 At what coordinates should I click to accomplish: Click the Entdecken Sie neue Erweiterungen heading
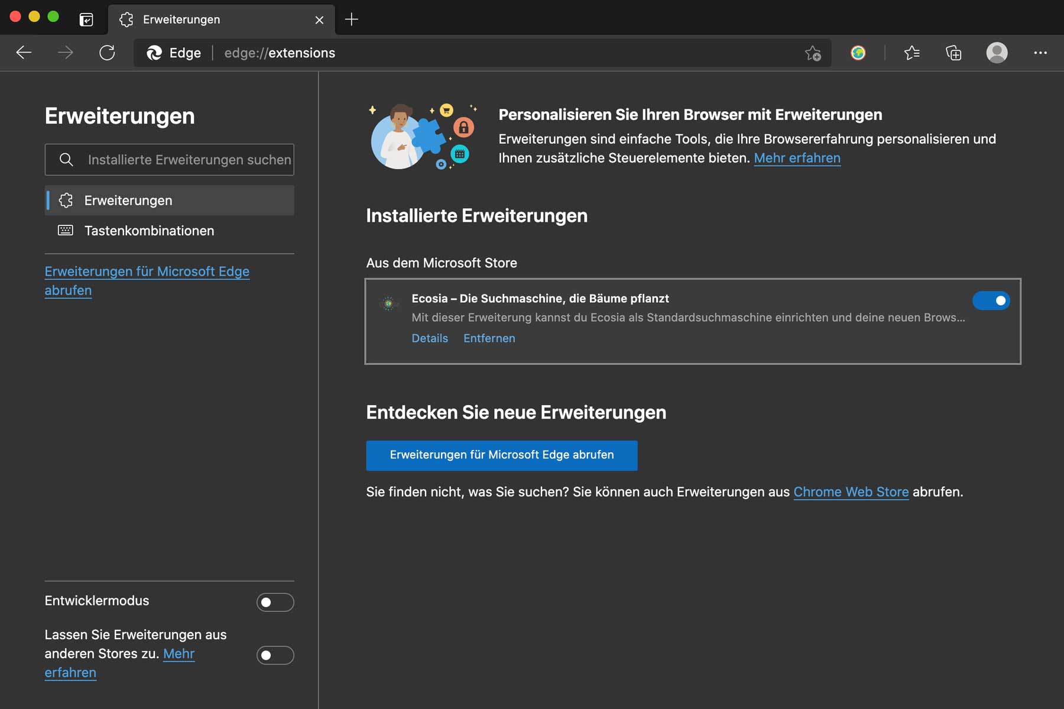(516, 413)
